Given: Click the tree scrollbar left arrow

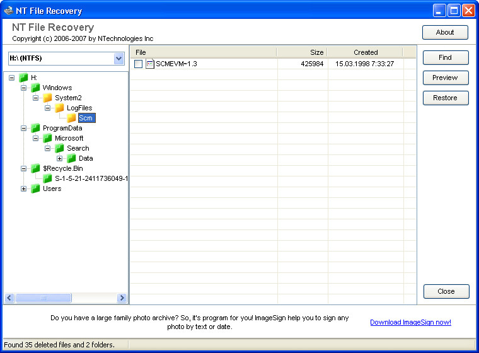Looking at the screenshot, I should pyautogui.click(x=9, y=298).
